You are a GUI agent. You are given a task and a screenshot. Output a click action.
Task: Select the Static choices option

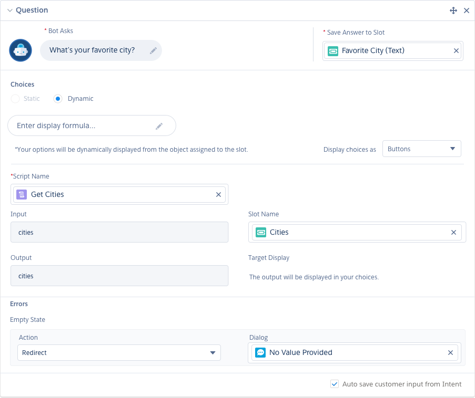(15, 99)
